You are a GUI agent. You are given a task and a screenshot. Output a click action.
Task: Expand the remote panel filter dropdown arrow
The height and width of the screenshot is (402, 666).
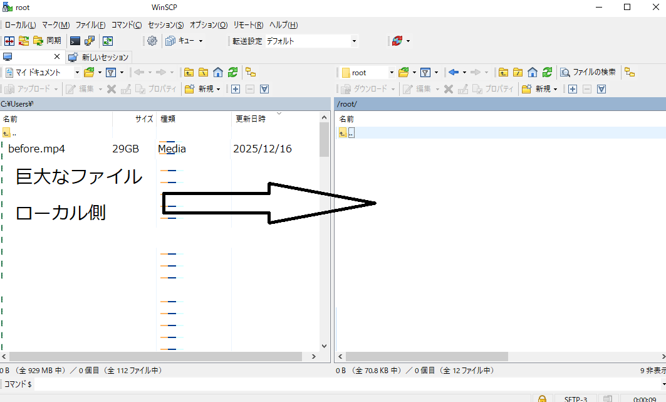(436, 73)
